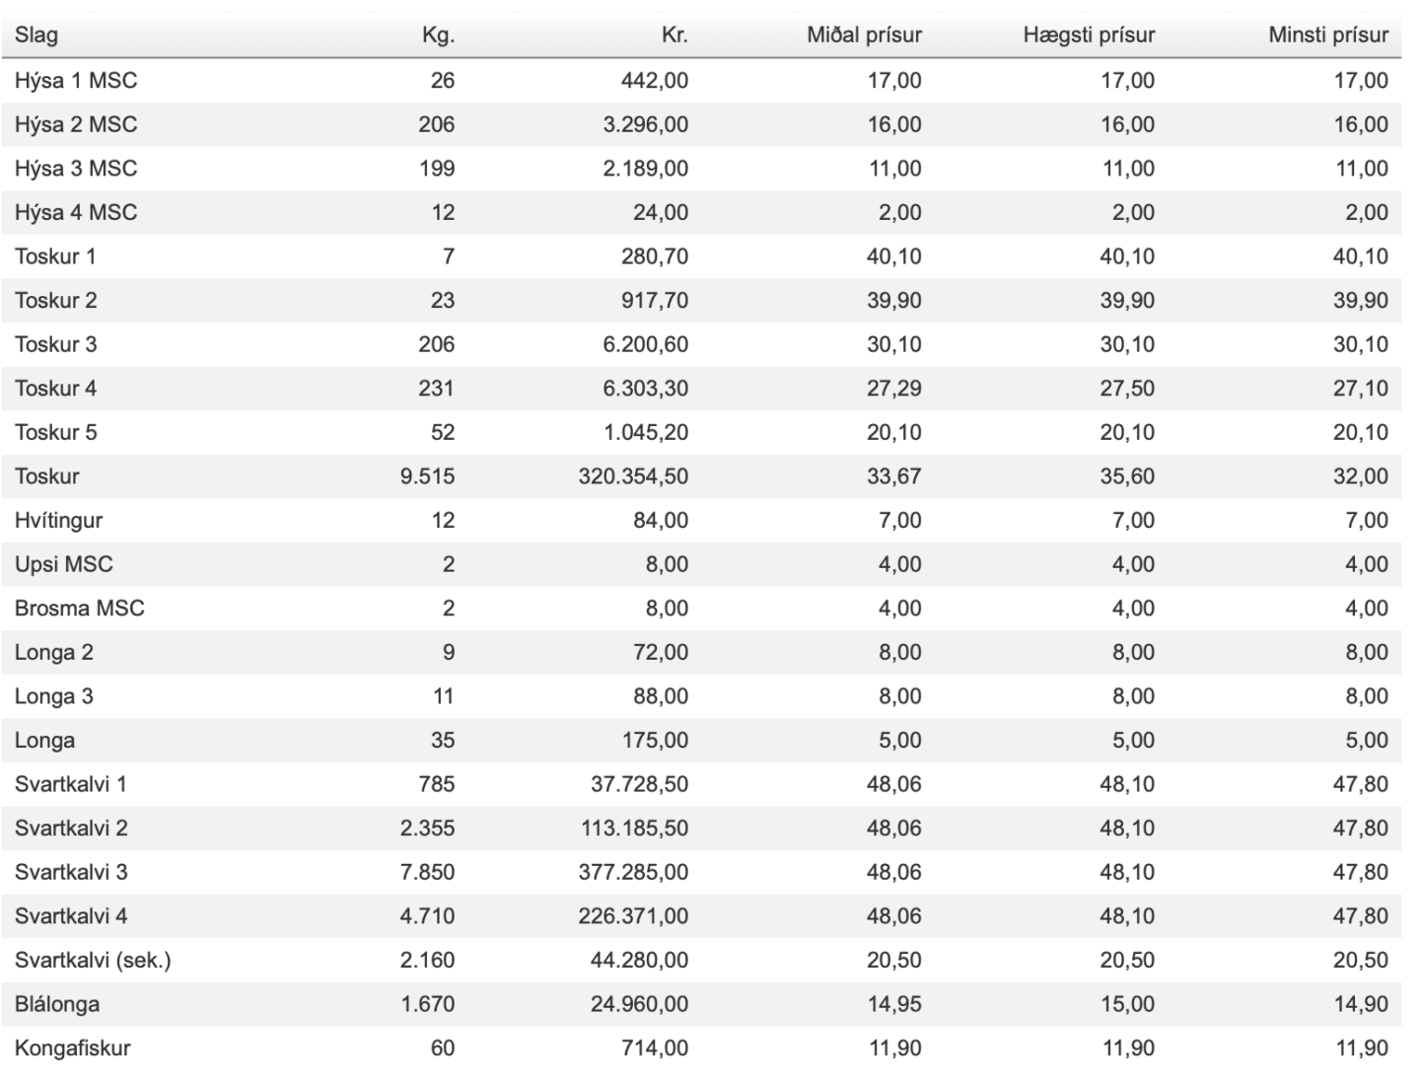Click the Brosma MSC row label
1420x1083 pixels.
pyautogui.click(x=79, y=609)
